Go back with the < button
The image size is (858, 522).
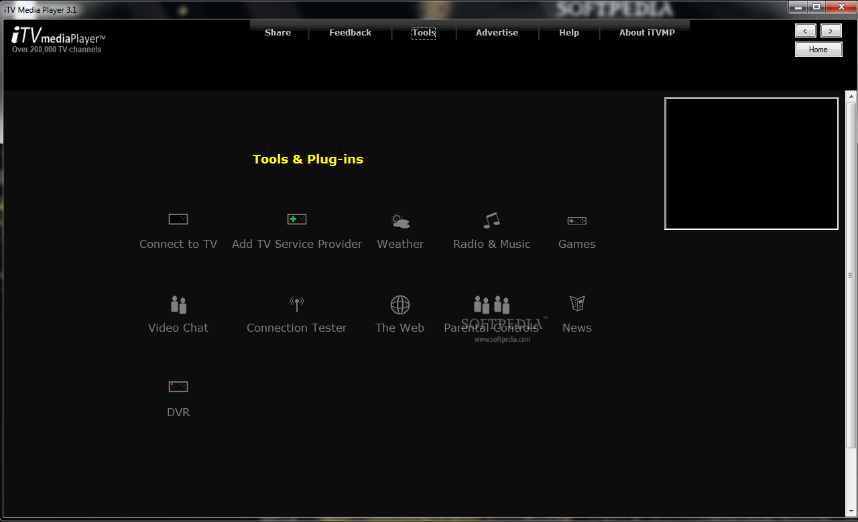click(x=806, y=31)
